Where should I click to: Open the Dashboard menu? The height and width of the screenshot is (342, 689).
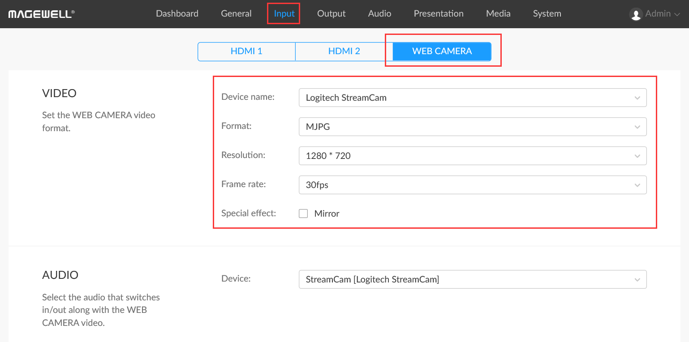(x=177, y=13)
